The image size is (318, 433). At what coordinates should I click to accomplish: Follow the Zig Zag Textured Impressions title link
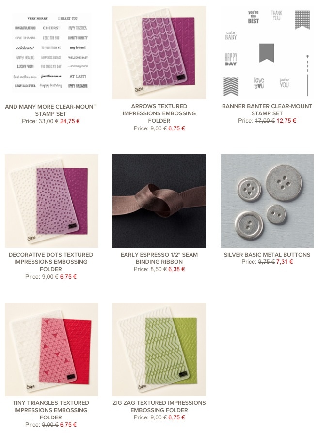[x=159, y=406]
